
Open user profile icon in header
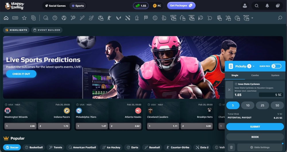pyautogui.click(x=245, y=6)
